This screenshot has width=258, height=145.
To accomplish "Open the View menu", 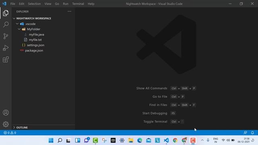I will (48, 4).
